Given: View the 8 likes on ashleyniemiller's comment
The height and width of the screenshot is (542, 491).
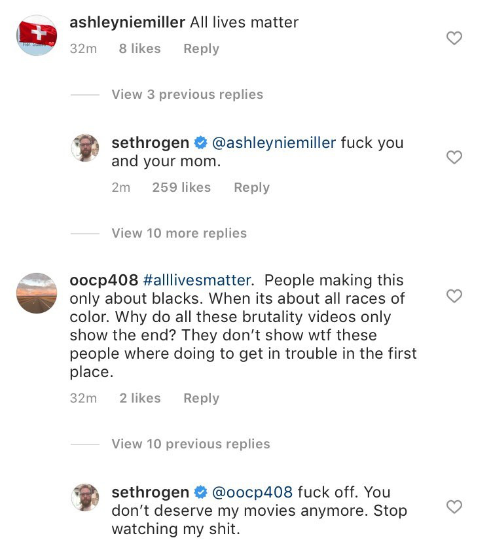Looking at the screenshot, I should point(139,48).
